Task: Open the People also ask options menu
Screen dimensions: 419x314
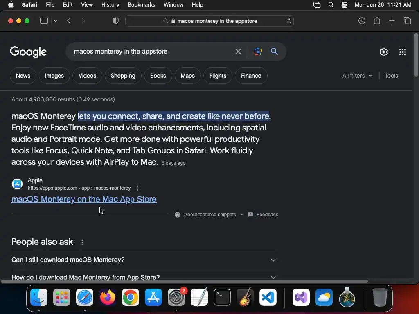Action: click(x=82, y=242)
